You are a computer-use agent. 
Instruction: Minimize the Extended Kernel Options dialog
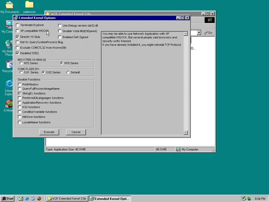click(x=178, y=18)
